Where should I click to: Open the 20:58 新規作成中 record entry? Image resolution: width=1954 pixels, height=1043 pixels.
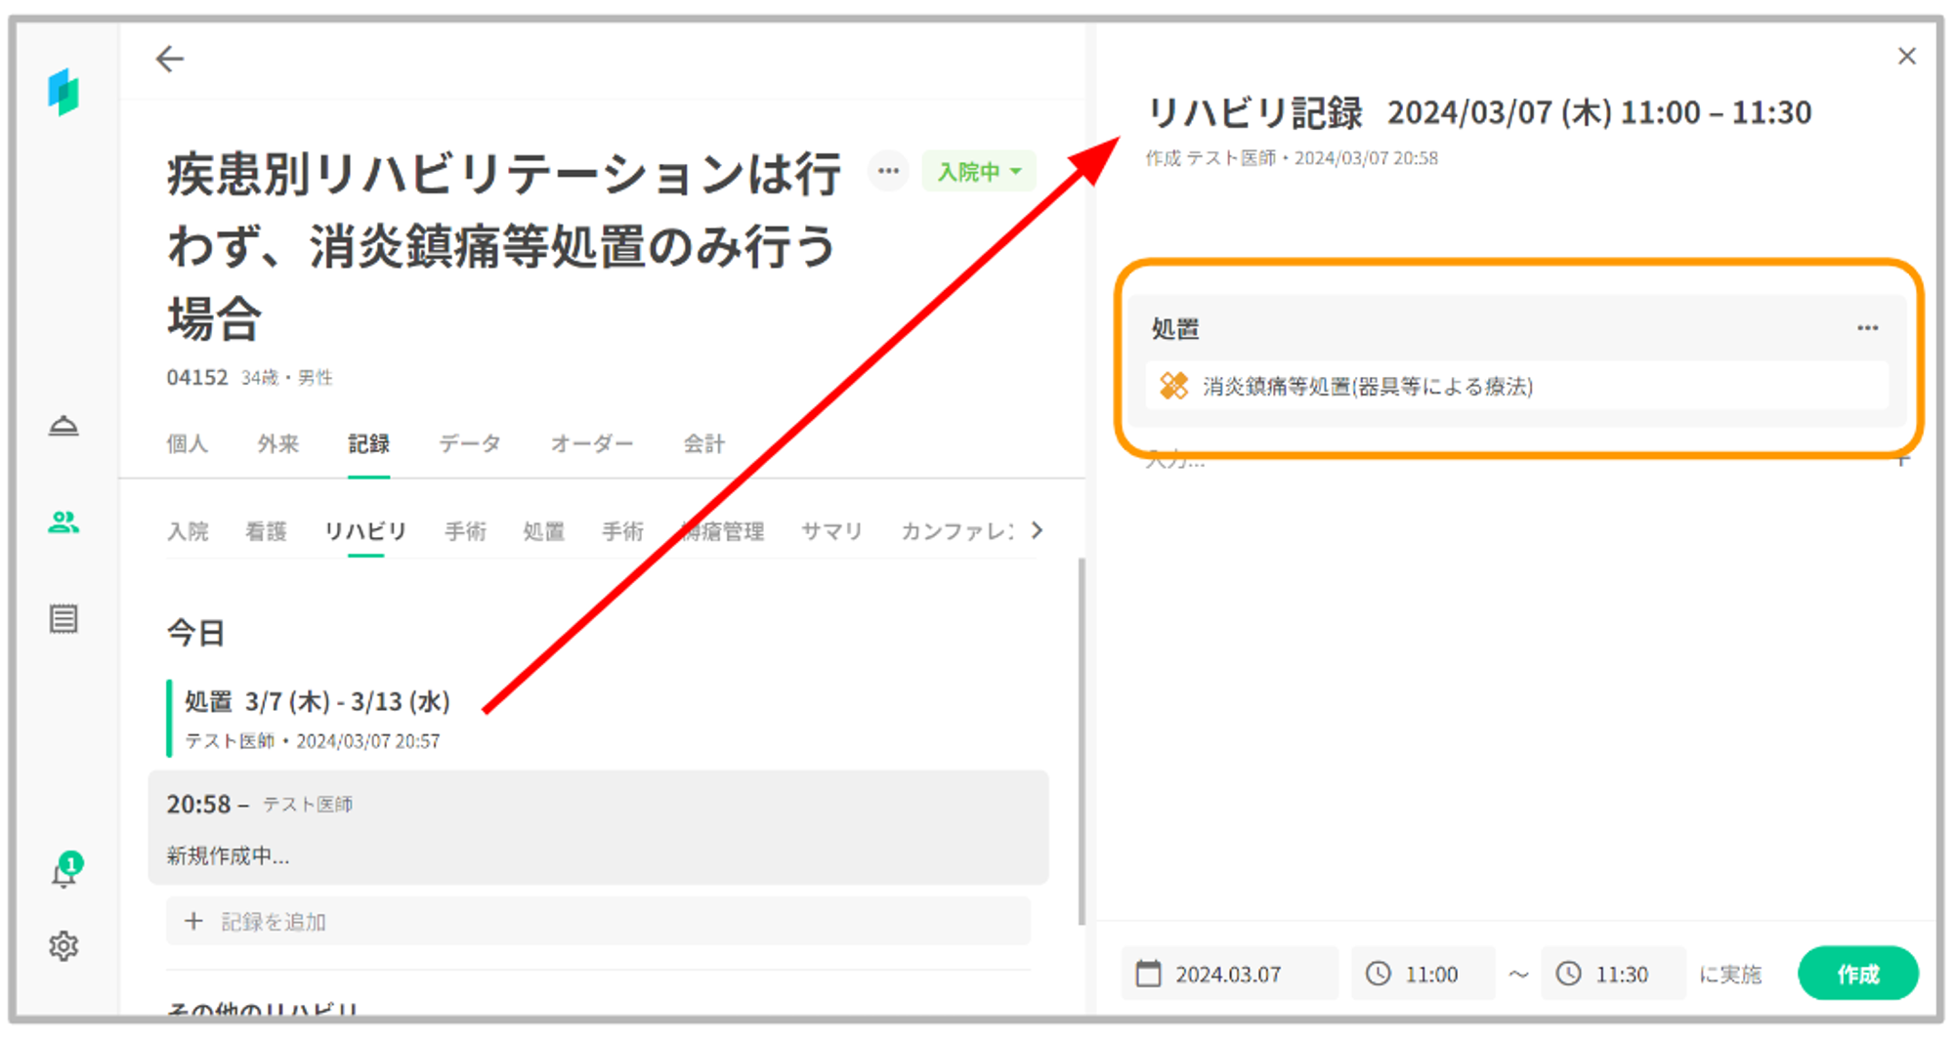coord(598,828)
